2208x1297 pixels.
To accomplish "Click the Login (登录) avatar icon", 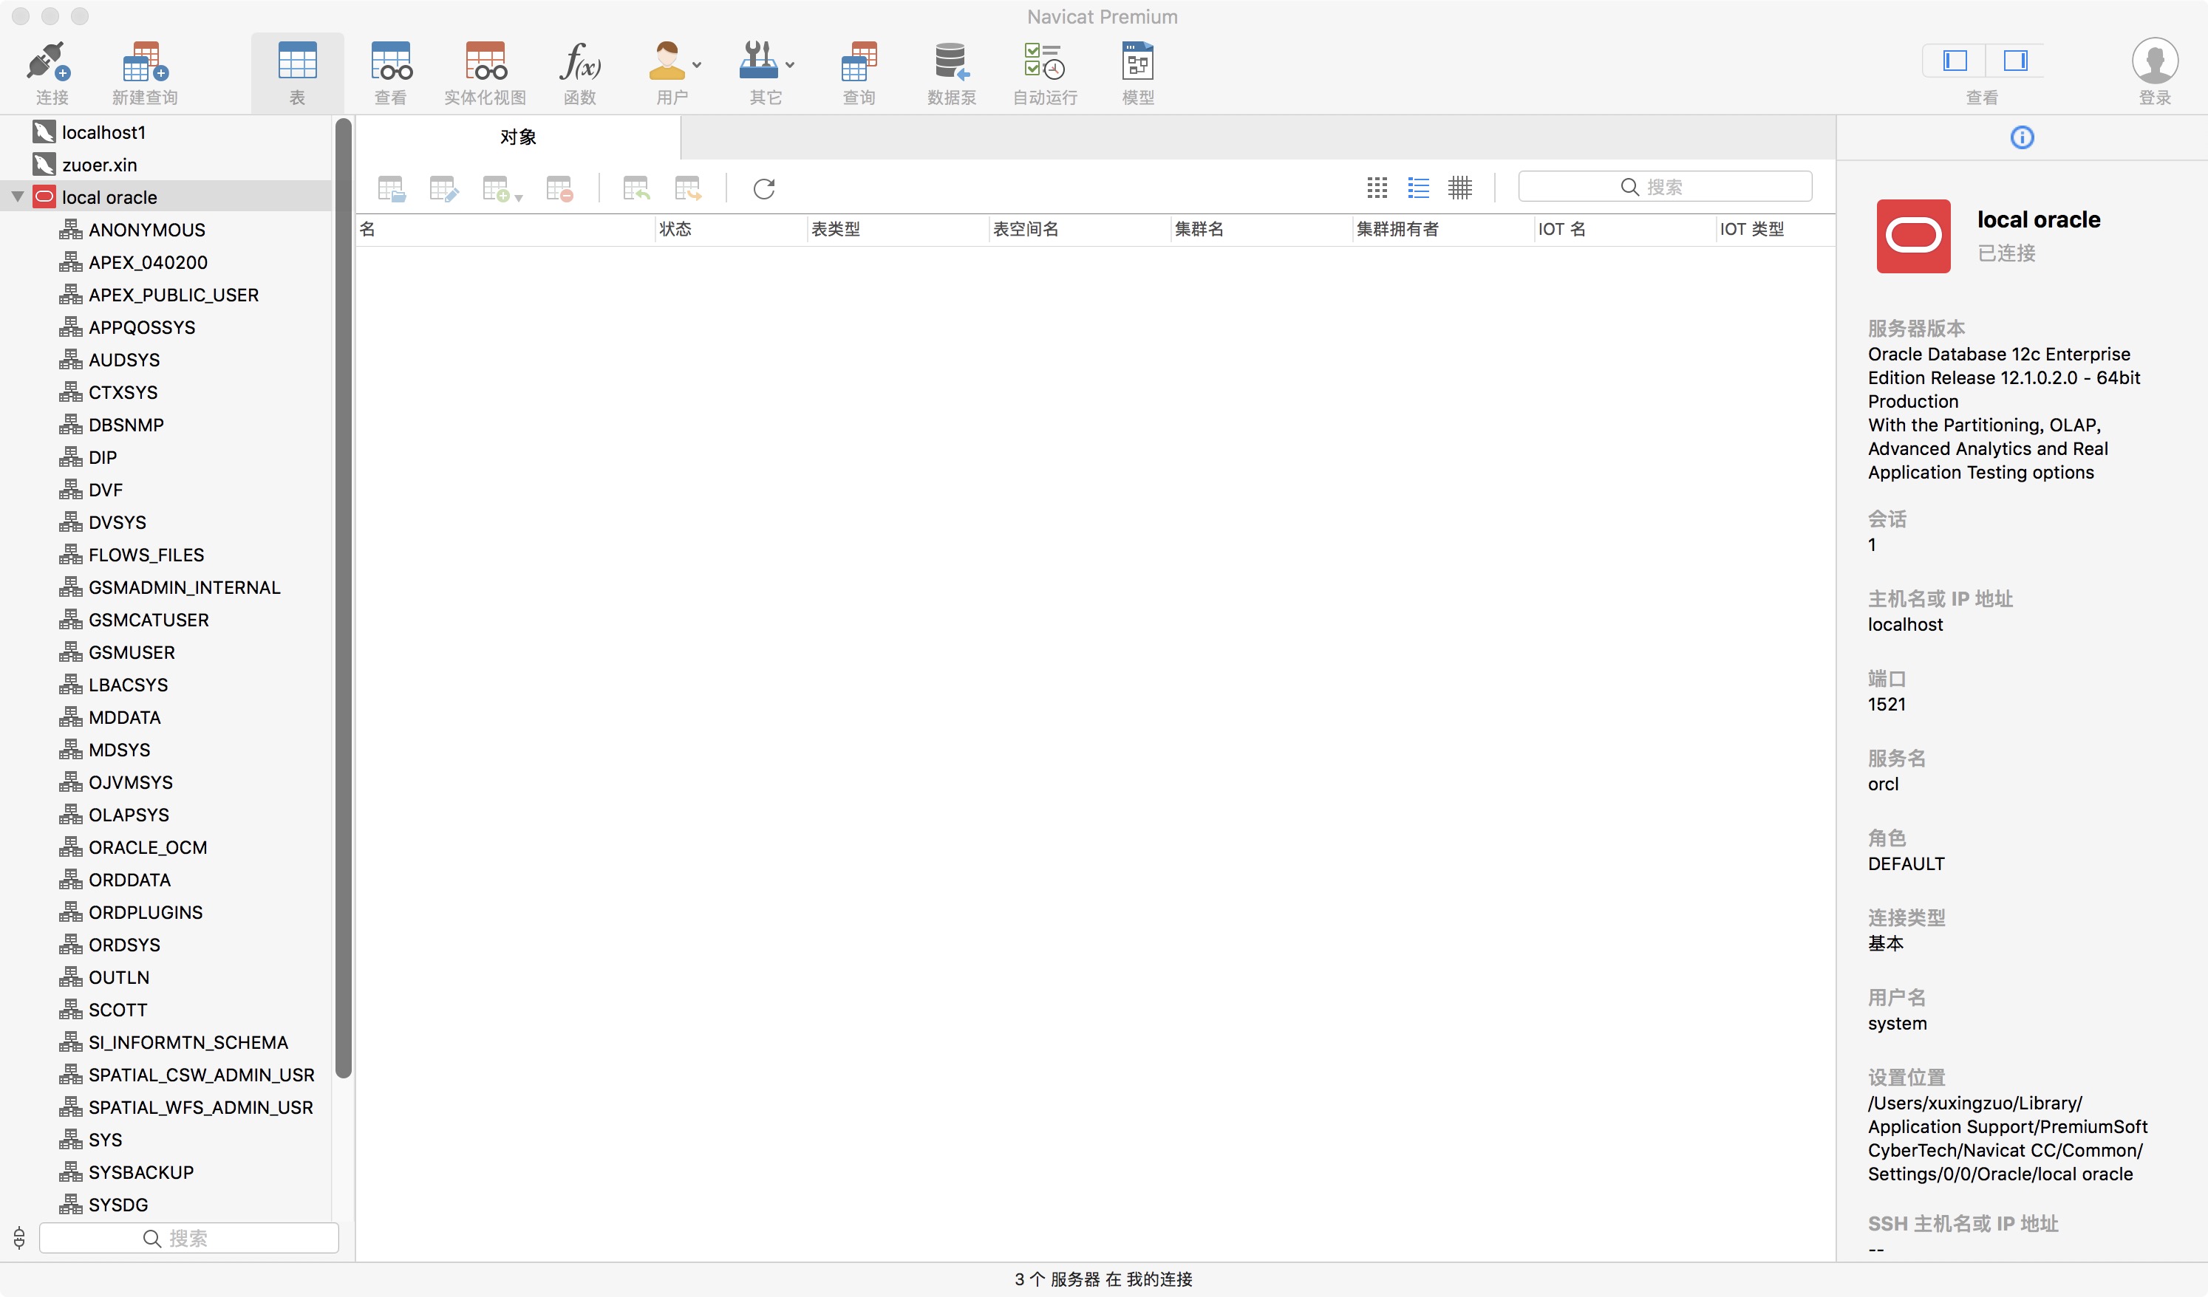I will point(2155,61).
